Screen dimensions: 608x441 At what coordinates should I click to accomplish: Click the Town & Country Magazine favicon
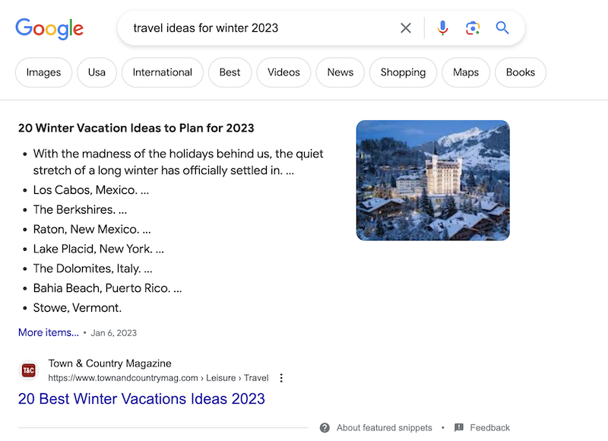[29, 370]
